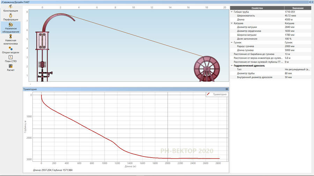Edit the Диаметр катушки value field
Viewport: 314px width, 176px height.
[x=297, y=27]
